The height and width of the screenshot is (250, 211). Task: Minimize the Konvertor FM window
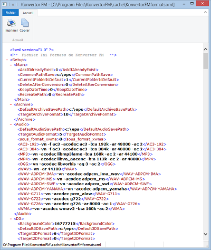(184, 4)
